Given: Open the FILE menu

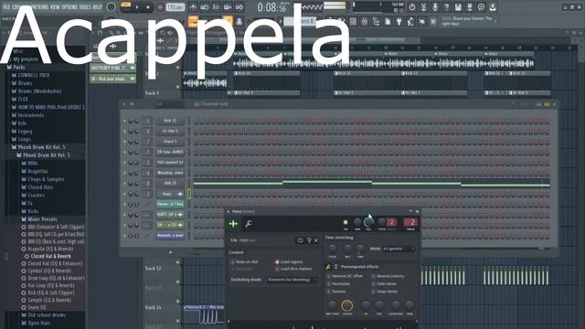Looking at the screenshot, I should 6,7.
